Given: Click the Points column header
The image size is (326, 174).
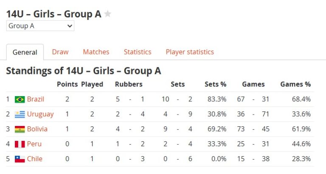Looking at the screenshot, I should click(x=67, y=84).
